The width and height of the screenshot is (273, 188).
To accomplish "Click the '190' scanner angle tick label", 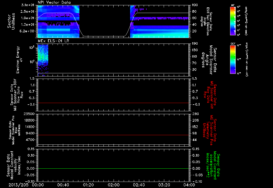I will pyautogui.click(x=195, y=44).
